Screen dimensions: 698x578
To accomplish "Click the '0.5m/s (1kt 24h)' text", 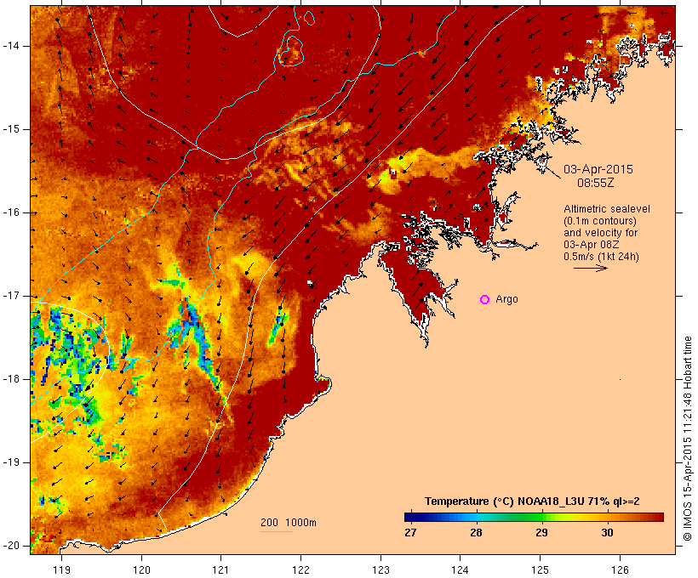I will pyautogui.click(x=602, y=257).
